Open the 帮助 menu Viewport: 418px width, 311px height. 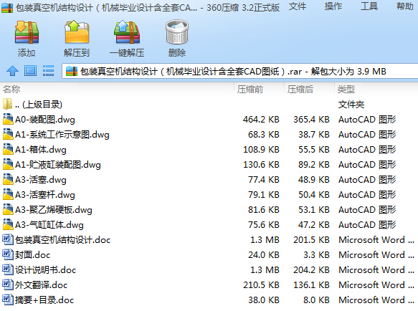click(404, 6)
